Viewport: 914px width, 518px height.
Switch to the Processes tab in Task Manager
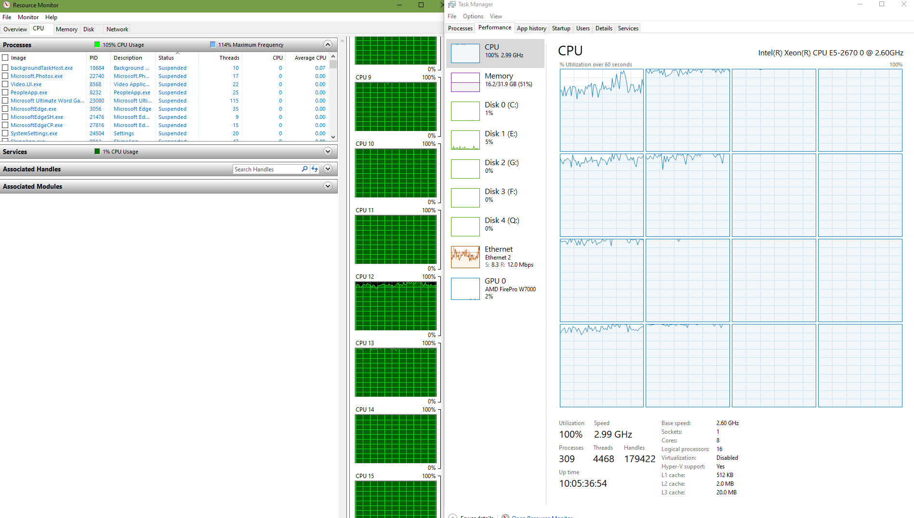[460, 28]
